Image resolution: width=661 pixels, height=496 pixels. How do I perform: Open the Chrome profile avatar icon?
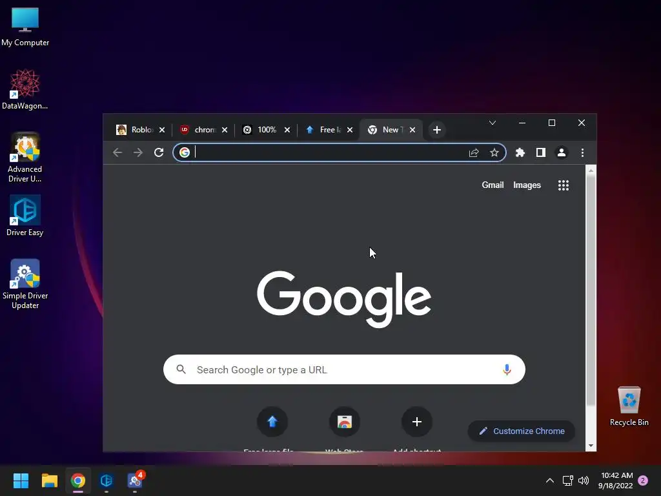[562, 152]
